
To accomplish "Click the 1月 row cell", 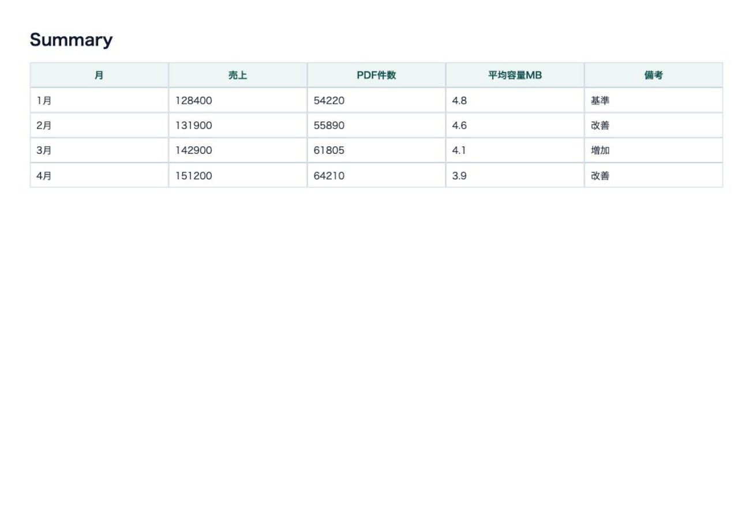I will click(x=99, y=100).
